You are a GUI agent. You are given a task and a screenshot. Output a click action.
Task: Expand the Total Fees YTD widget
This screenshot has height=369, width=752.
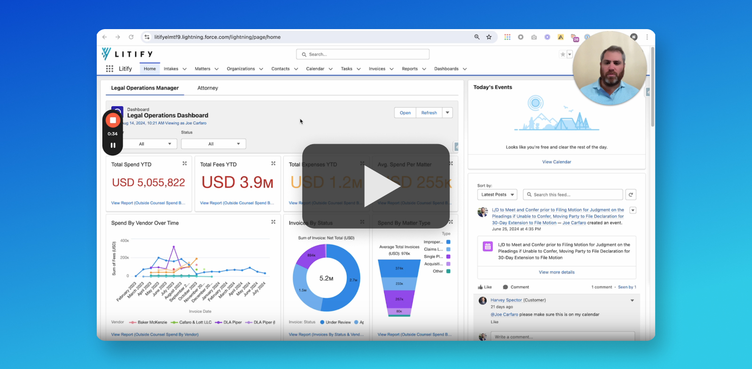(x=273, y=163)
